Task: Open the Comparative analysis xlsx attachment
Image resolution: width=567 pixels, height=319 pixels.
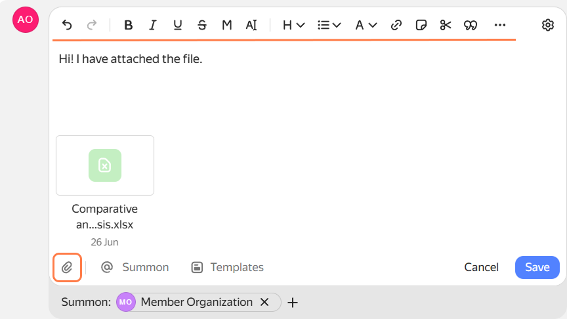Action: (105, 165)
